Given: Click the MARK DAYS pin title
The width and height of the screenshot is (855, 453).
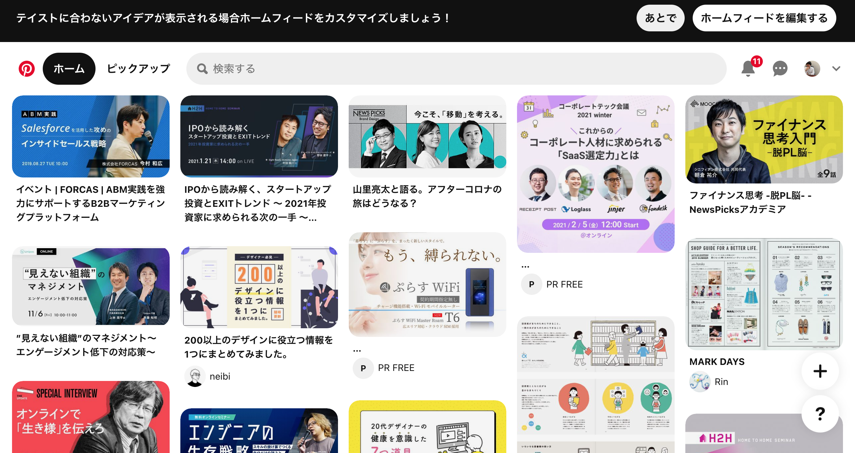Looking at the screenshot, I should (x=717, y=362).
